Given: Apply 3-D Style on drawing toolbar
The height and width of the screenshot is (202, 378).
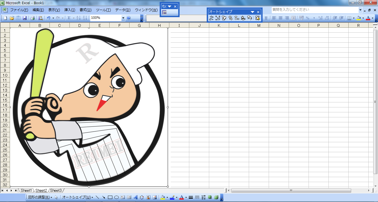Looking at the screenshot, I should (x=216, y=197).
